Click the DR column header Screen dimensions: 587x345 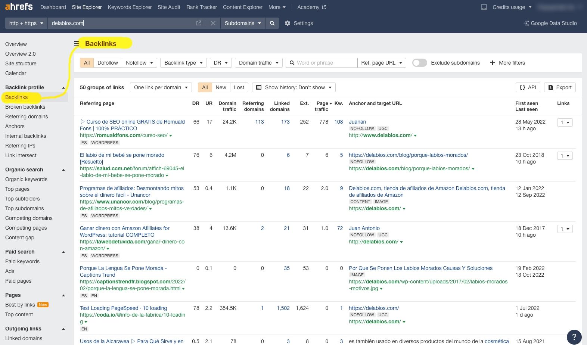click(196, 103)
